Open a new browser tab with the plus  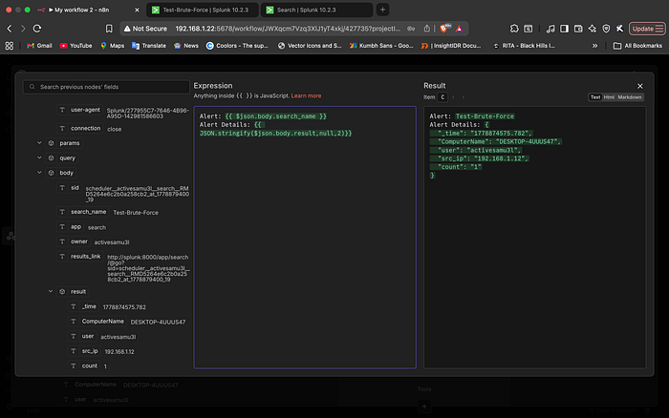point(382,10)
